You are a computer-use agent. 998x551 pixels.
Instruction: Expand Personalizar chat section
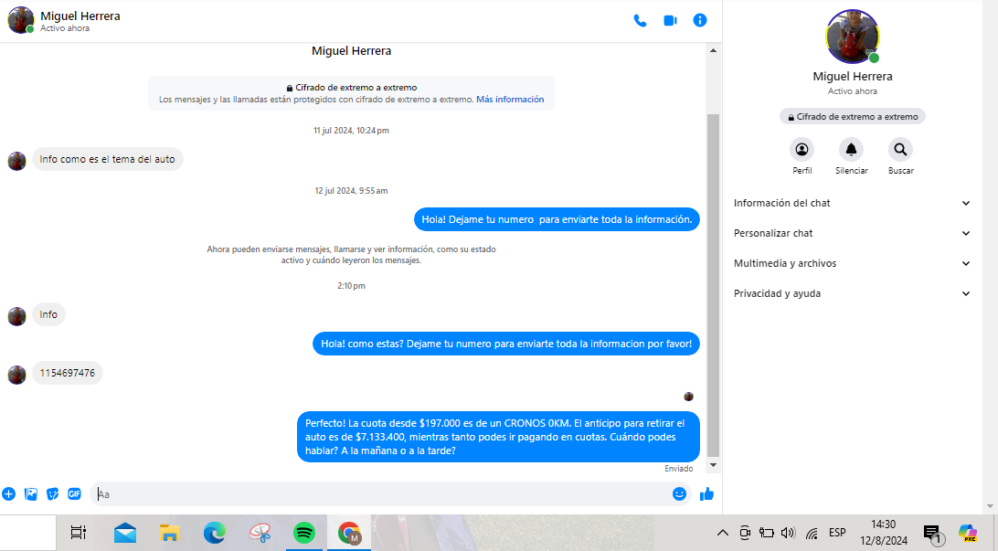852,233
